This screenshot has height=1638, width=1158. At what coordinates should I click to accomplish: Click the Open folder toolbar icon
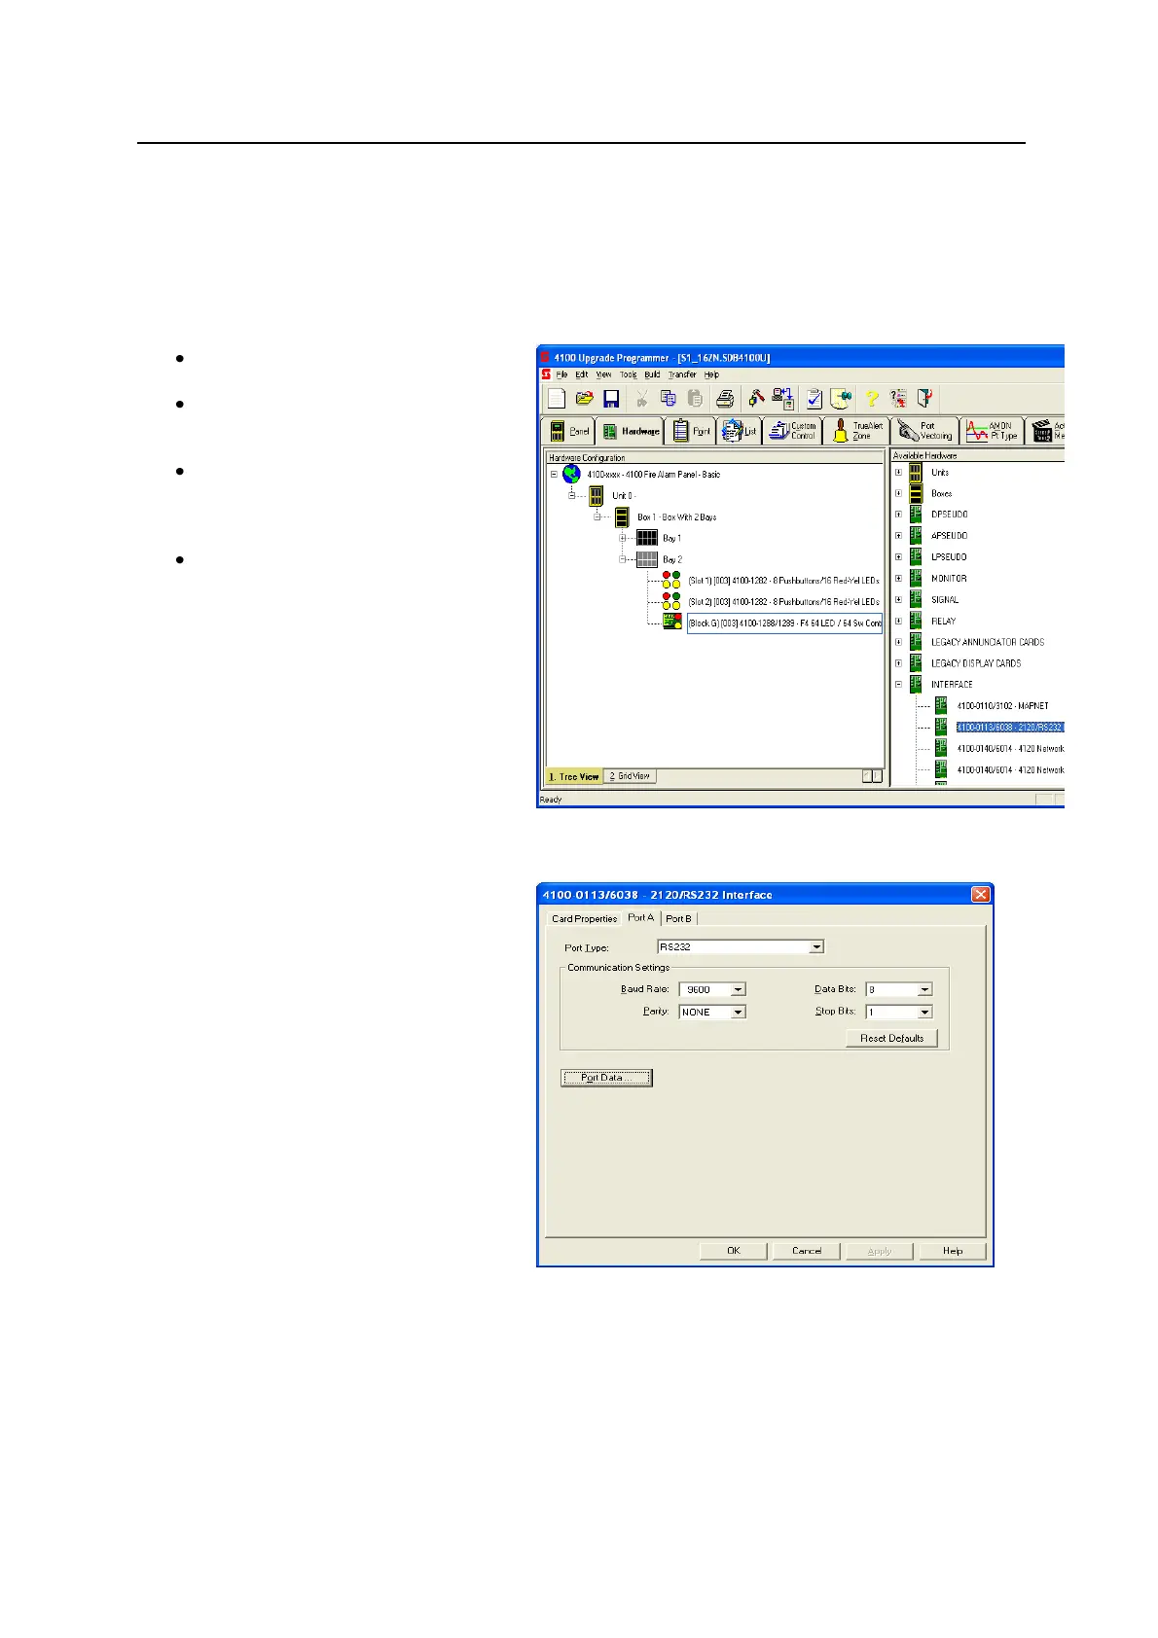click(x=584, y=398)
